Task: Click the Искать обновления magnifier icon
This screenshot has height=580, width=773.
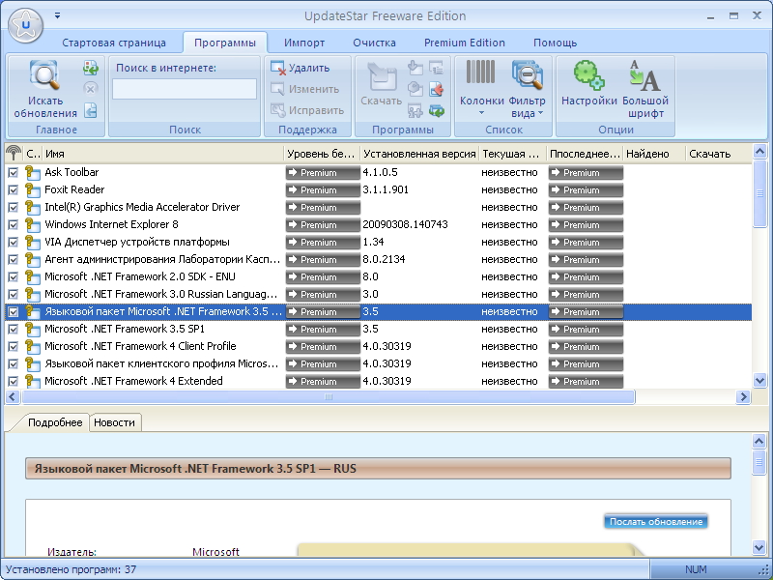Action: click(x=44, y=75)
